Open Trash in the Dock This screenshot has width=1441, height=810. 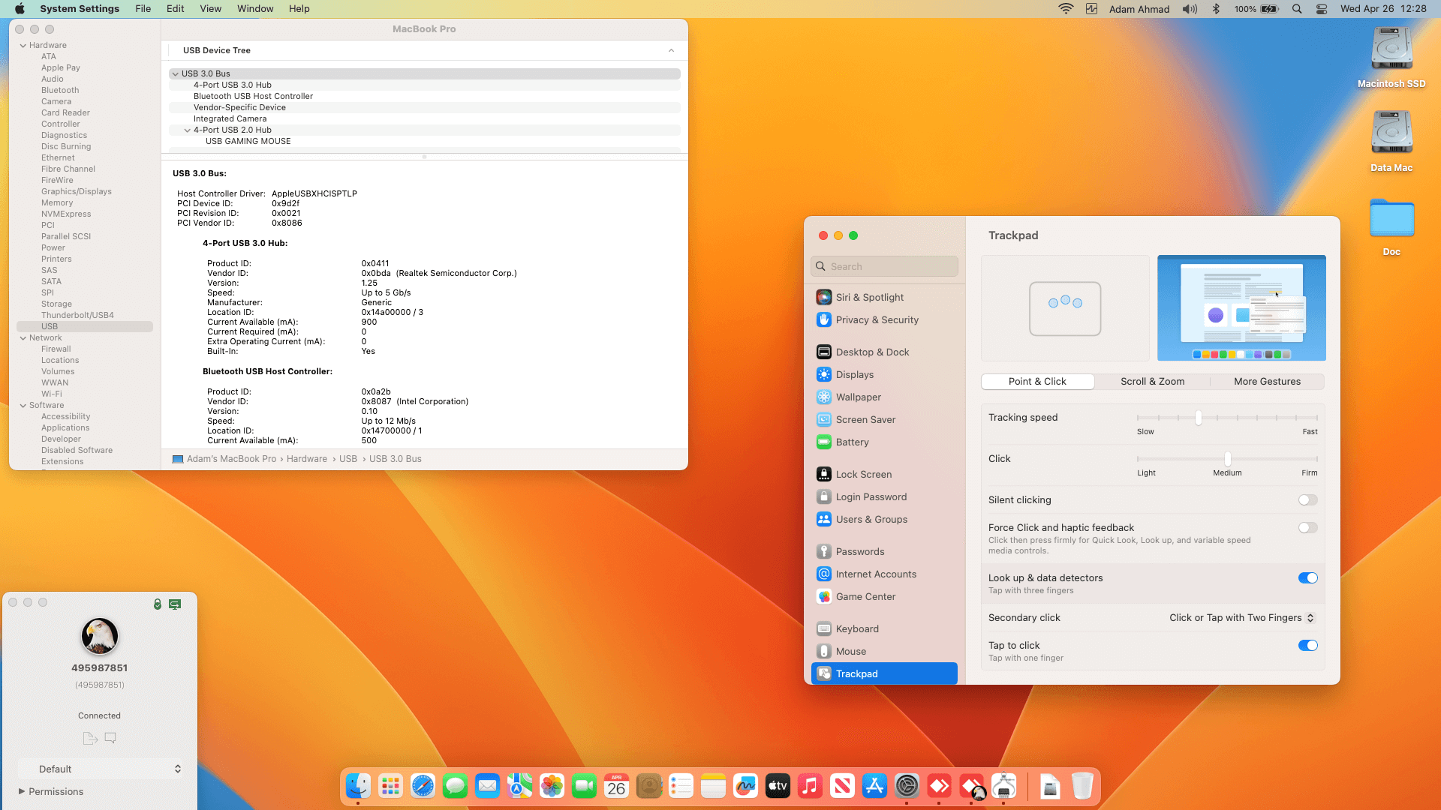[1082, 786]
